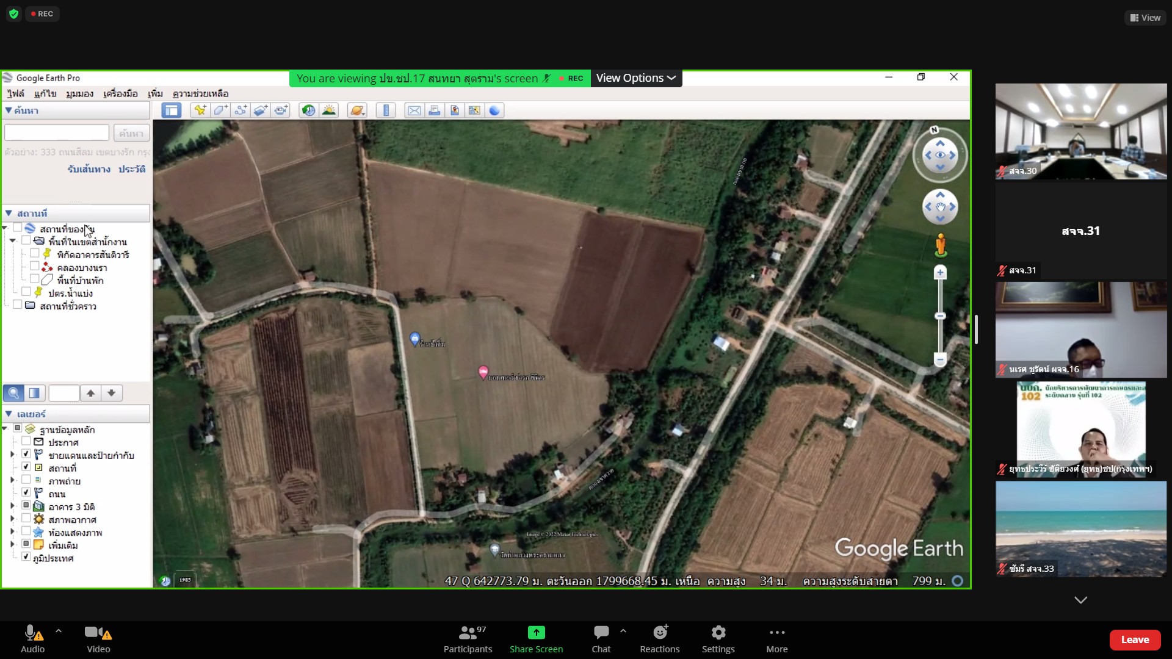This screenshot has height=659, width=1172.
Task: Click the Email envelope toolbar icon
Action: pos(414,110)
